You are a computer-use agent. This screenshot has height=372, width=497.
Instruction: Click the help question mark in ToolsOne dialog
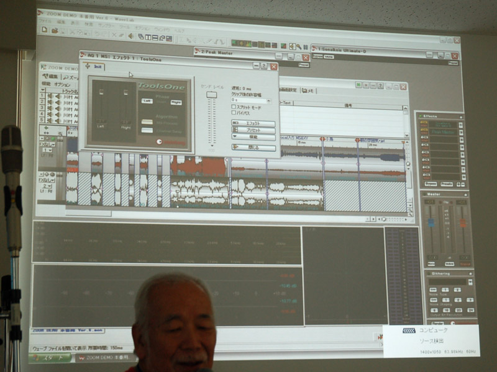click(x=264, y=66)
